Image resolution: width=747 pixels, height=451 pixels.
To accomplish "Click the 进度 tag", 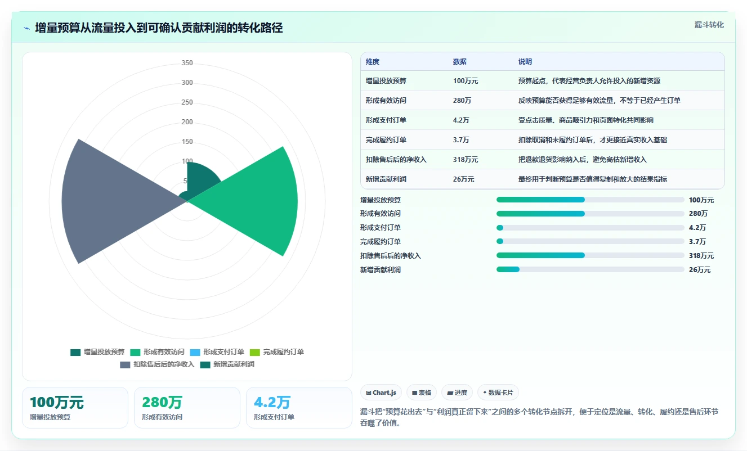I will coord(457,393).
